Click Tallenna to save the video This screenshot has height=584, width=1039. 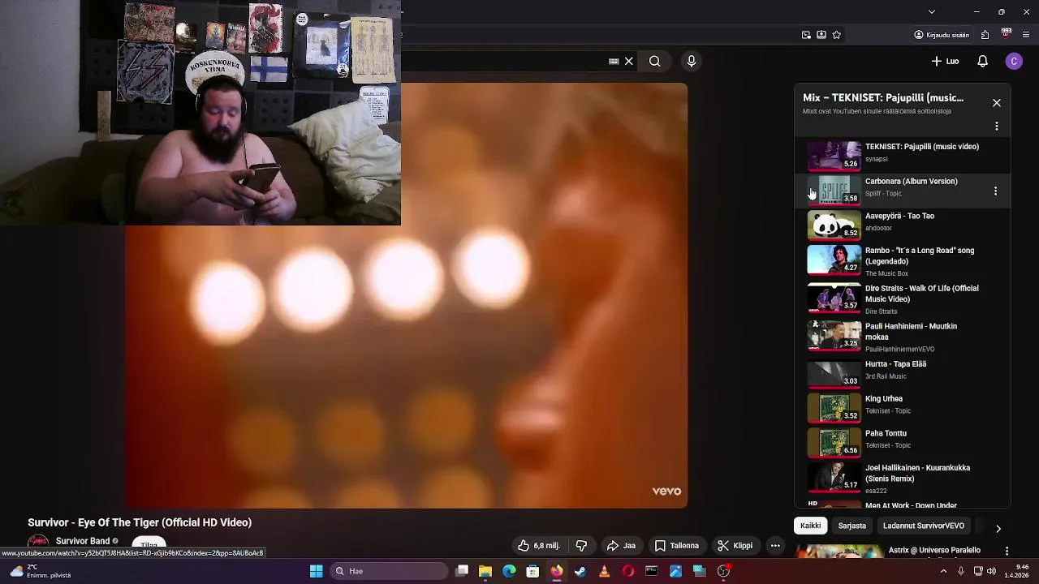point(677,546)
